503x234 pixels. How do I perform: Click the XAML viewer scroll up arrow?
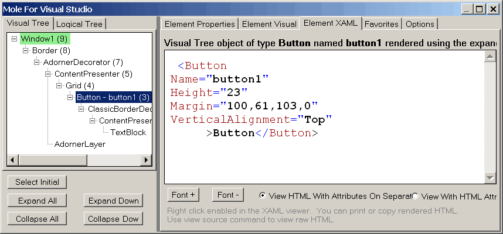point(490,57)
